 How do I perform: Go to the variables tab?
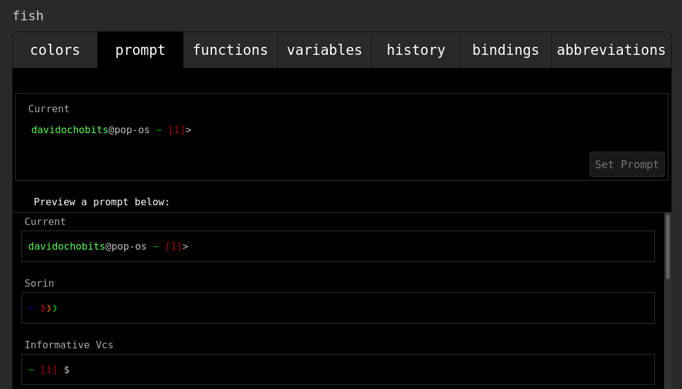pyautogui.click(x=325, y=50)
